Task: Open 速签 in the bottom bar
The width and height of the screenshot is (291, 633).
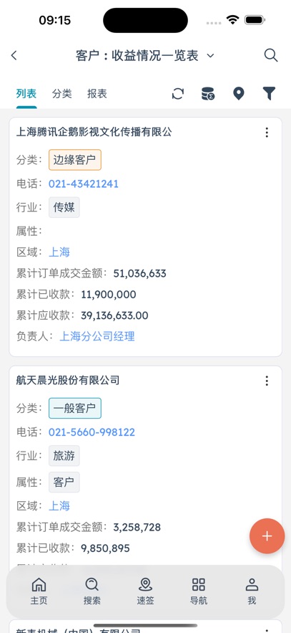Action: click(145, 591)
